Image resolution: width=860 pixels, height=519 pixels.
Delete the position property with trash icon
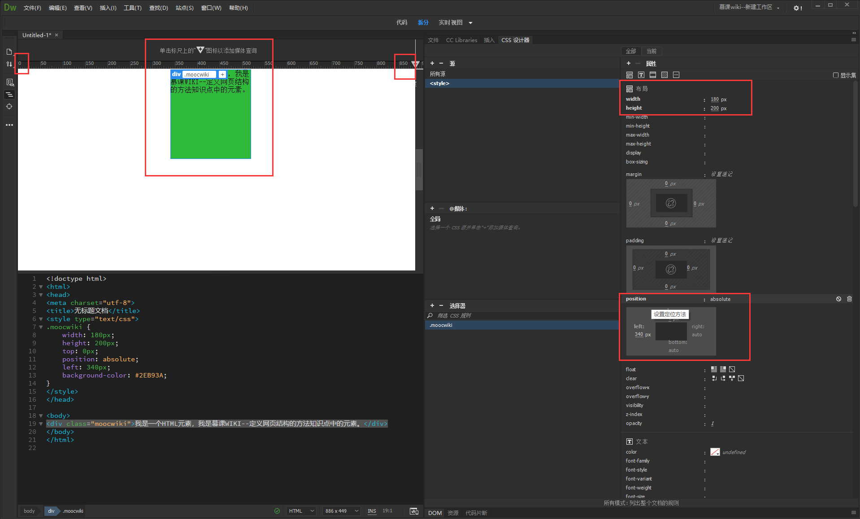[x=849, y=299]
